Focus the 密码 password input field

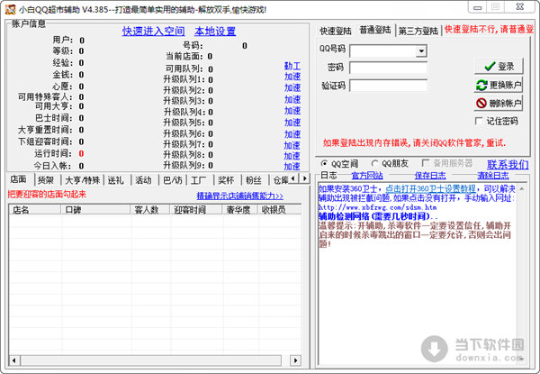(x=389, y=68)
